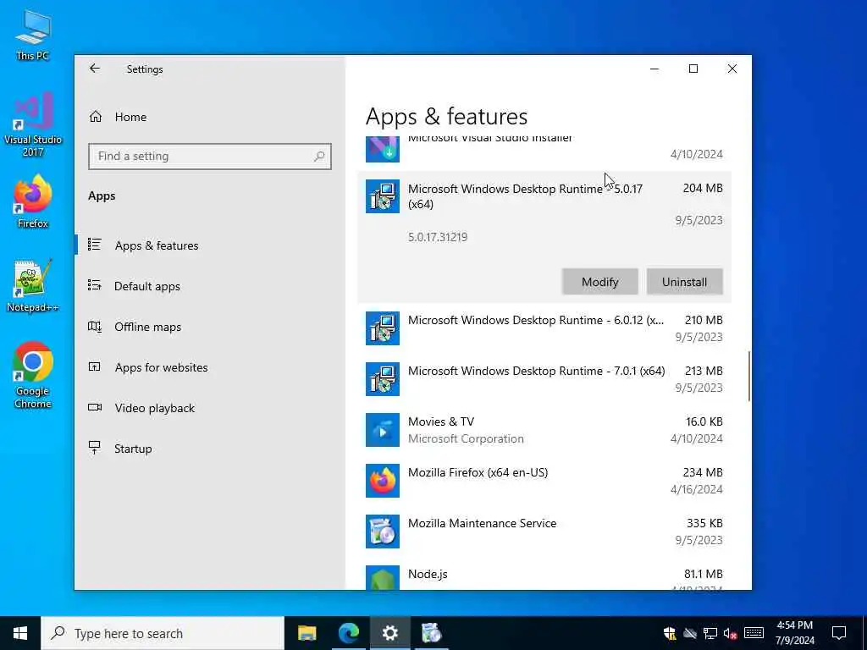Image resolution: width=867 pixels, height=650 pixels.
Task: Click the cloud sync tray icon
Action: pos(689,633)
